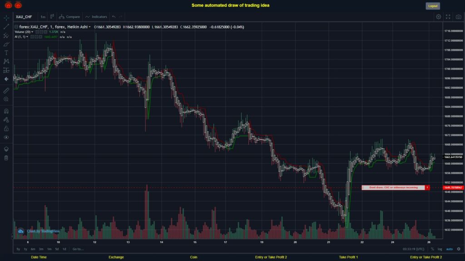The height and width of the screenshot is (261, 465).
Task: Click the red 1649 price label on axis
Action: click(x=454, y=188)
